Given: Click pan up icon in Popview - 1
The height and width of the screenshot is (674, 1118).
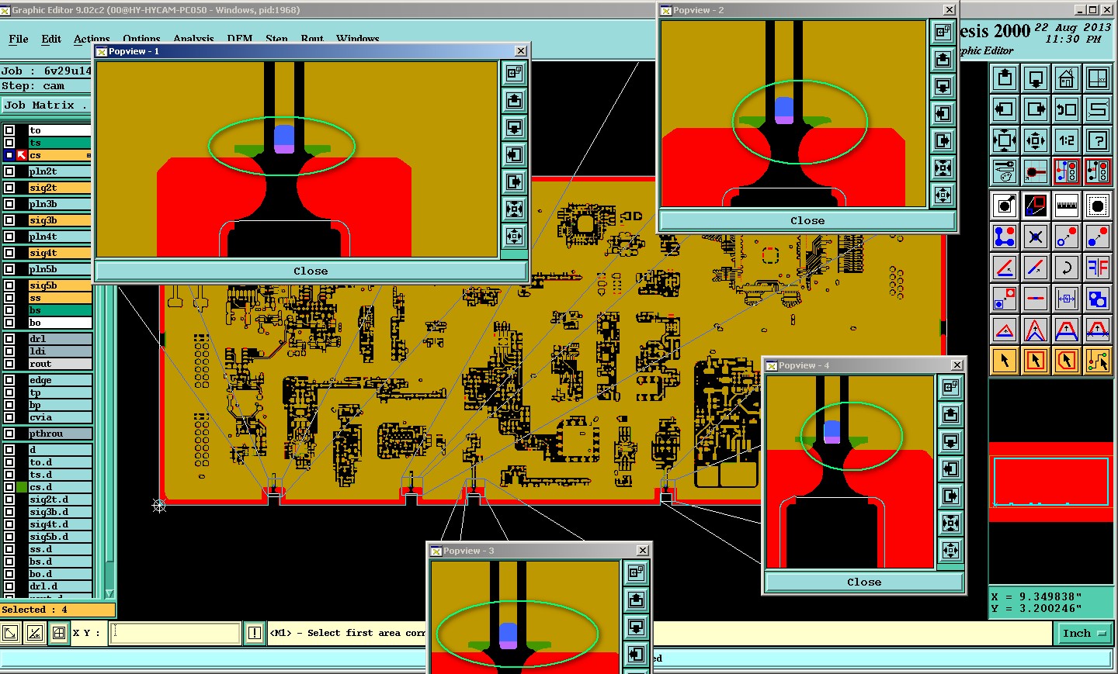Looking at the screenshot, I should tap(514, 101).
